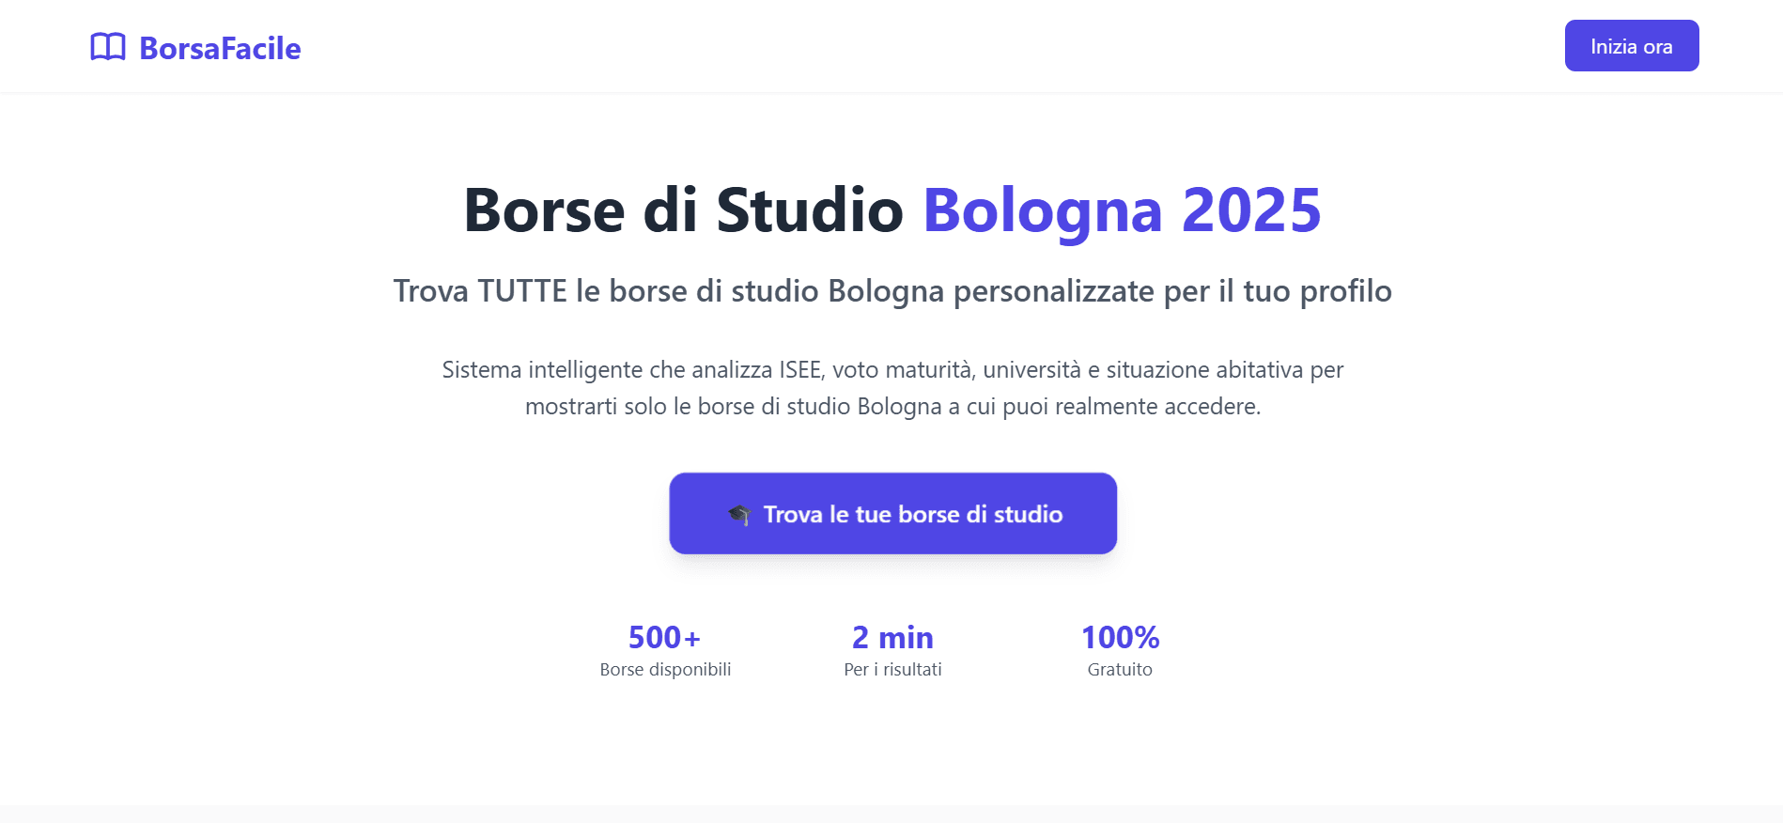This screenshot has height=823, width=1783.
Task: Click the "Per i risultati" label
Action: tap(891, 669)
